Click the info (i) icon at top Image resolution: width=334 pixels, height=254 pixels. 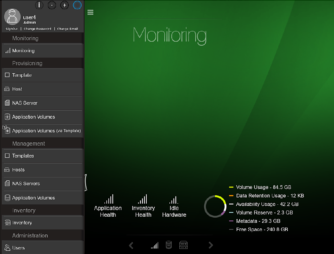click(x=39, y=5)
